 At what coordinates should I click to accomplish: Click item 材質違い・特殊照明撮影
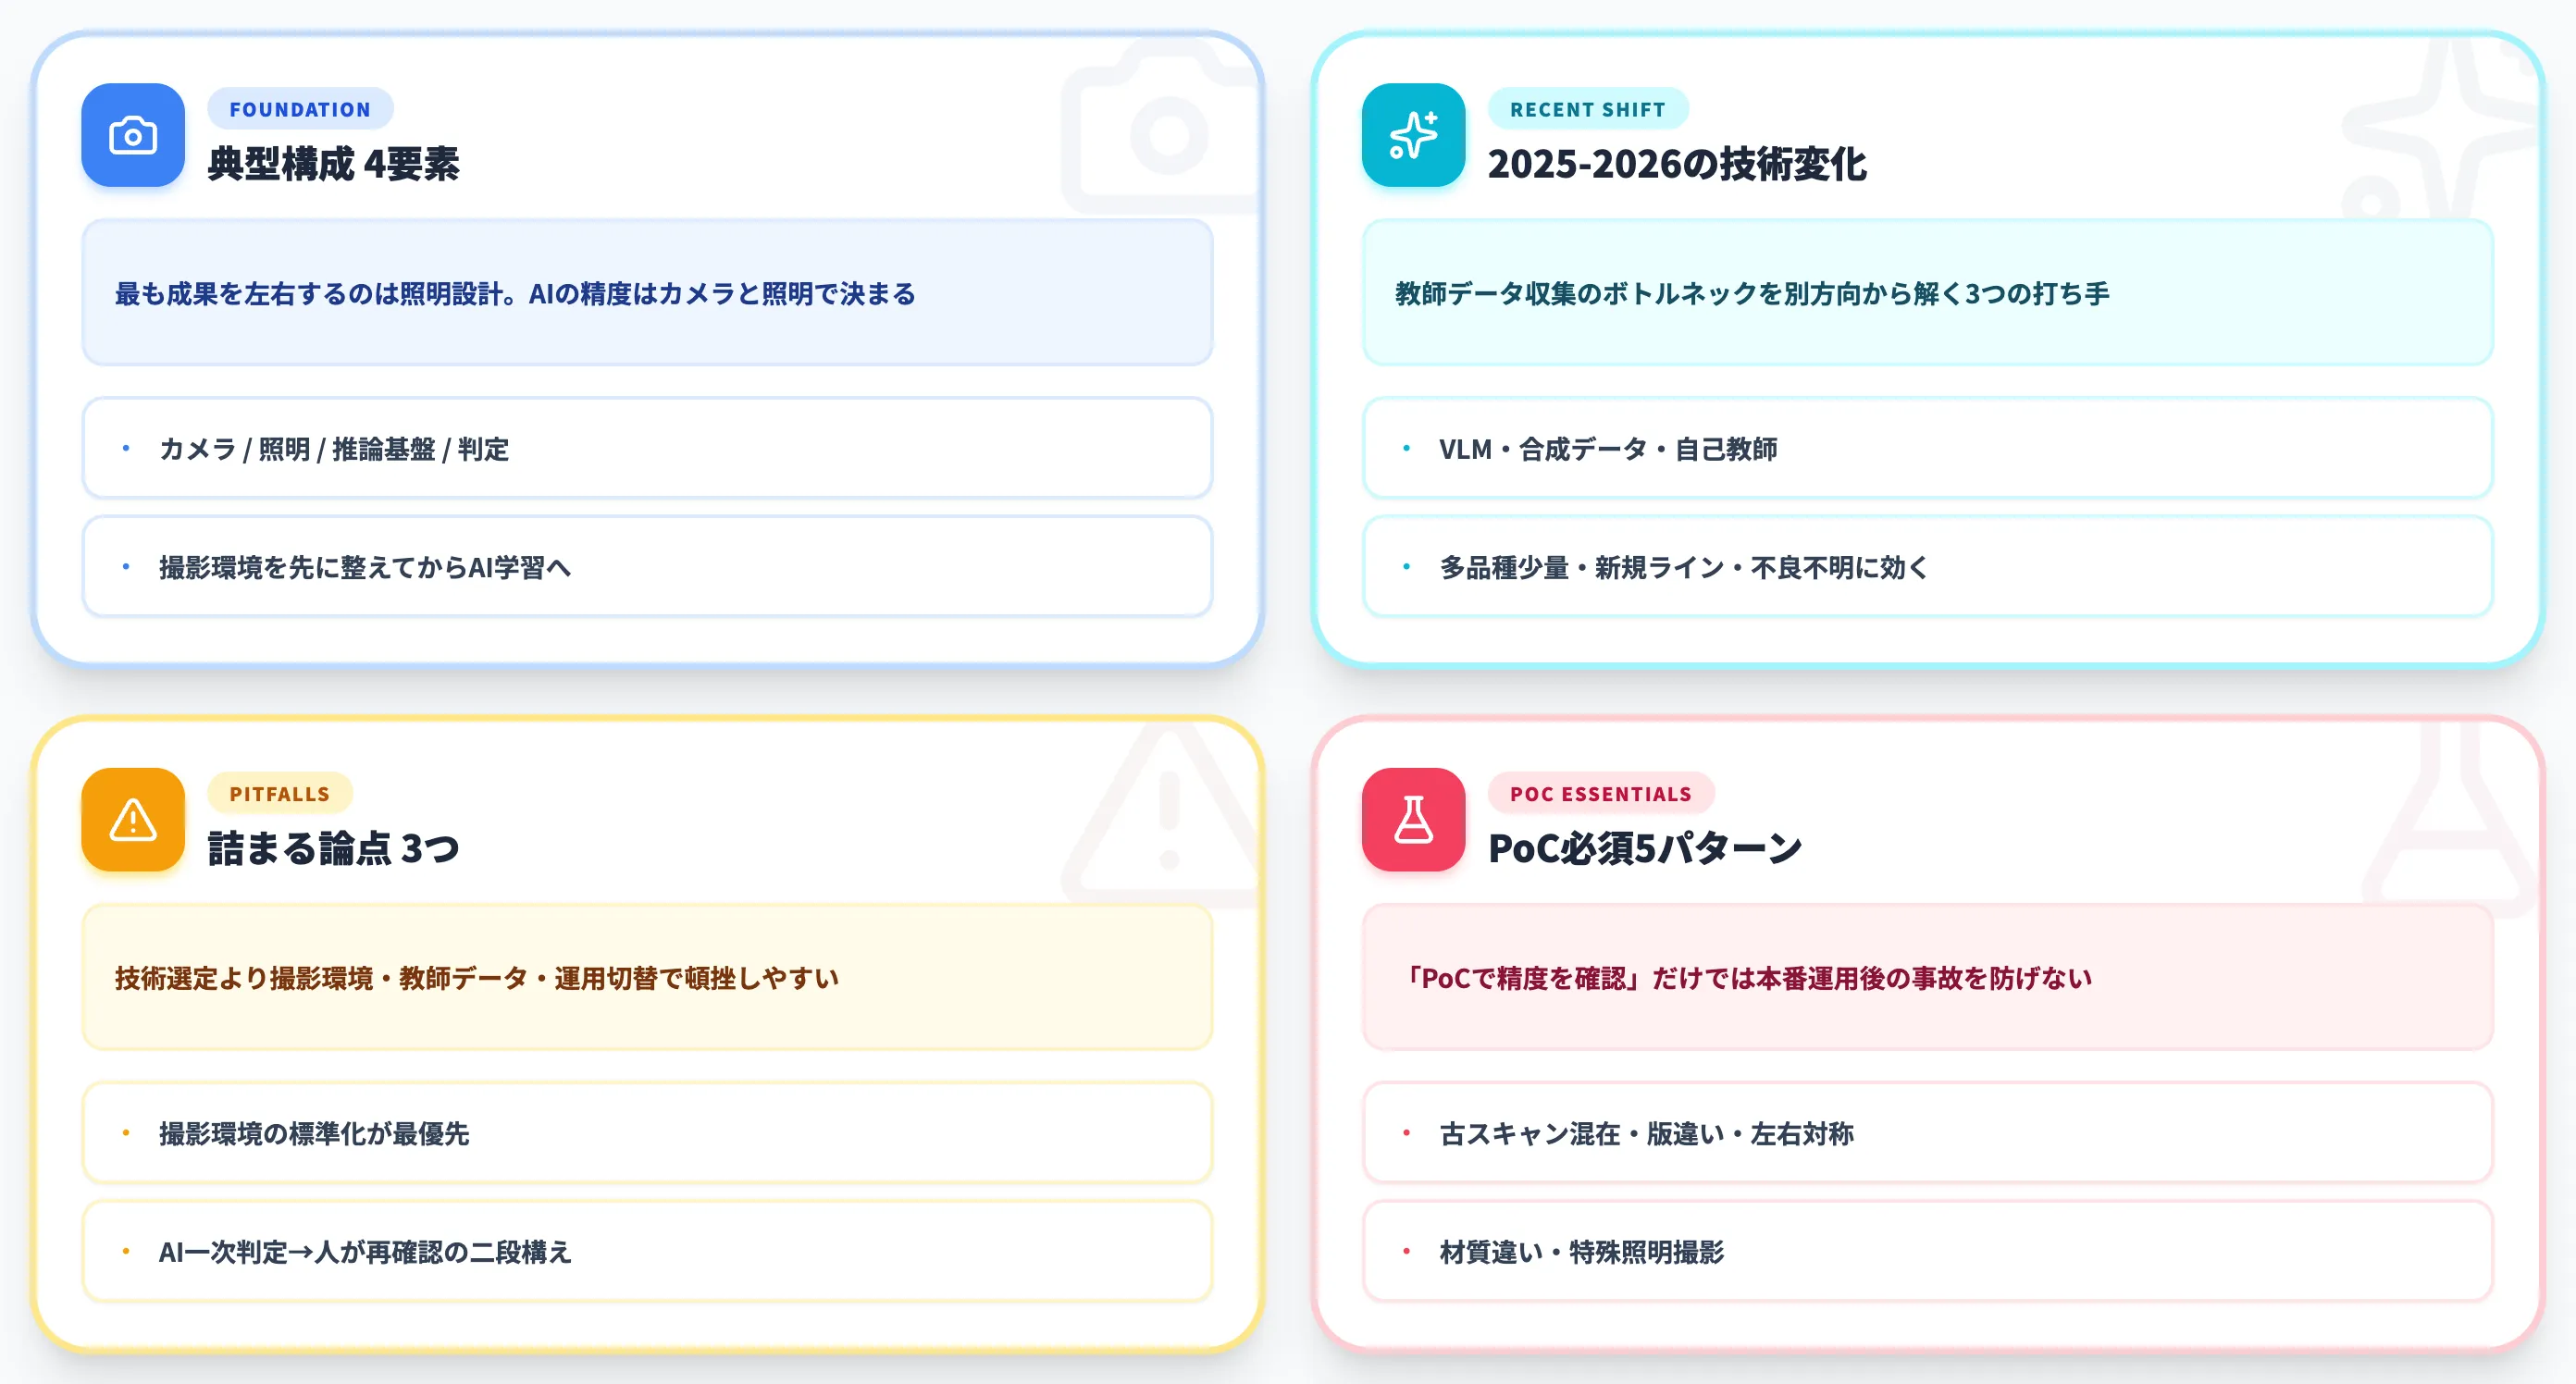(1927, 1251)
